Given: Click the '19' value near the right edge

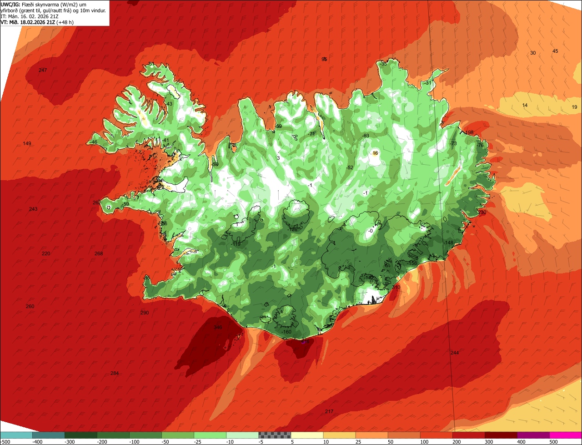Looking at the screenshot, I should (x=574, y=107).
